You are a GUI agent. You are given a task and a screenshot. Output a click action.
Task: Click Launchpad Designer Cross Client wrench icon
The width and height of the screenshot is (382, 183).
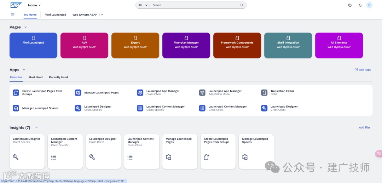264,108
